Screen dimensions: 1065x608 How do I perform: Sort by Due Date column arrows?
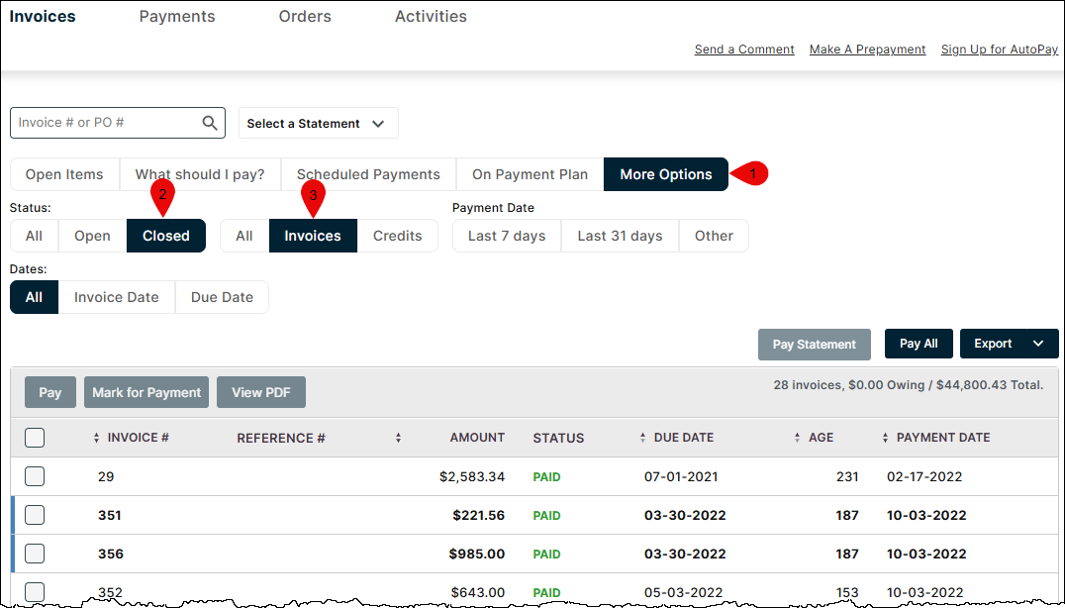(x=642, y=438)
